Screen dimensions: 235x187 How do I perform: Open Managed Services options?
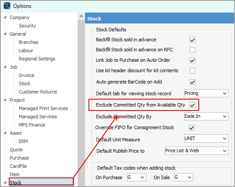[38, 117]
